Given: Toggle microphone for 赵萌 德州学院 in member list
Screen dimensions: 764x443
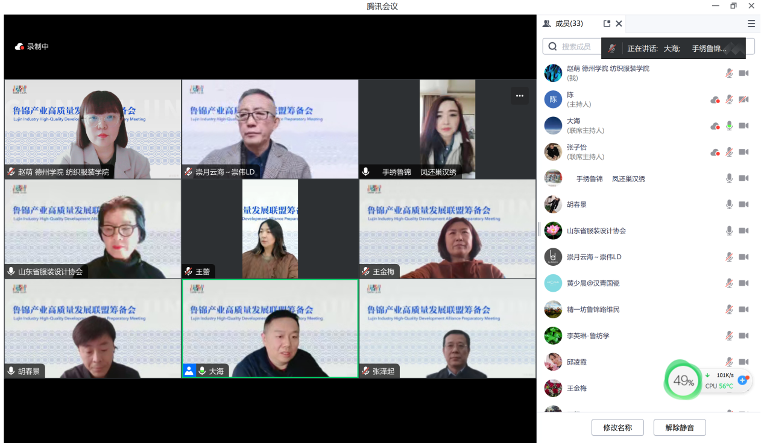Looking at the screenshot, I should tap(729, 73).
